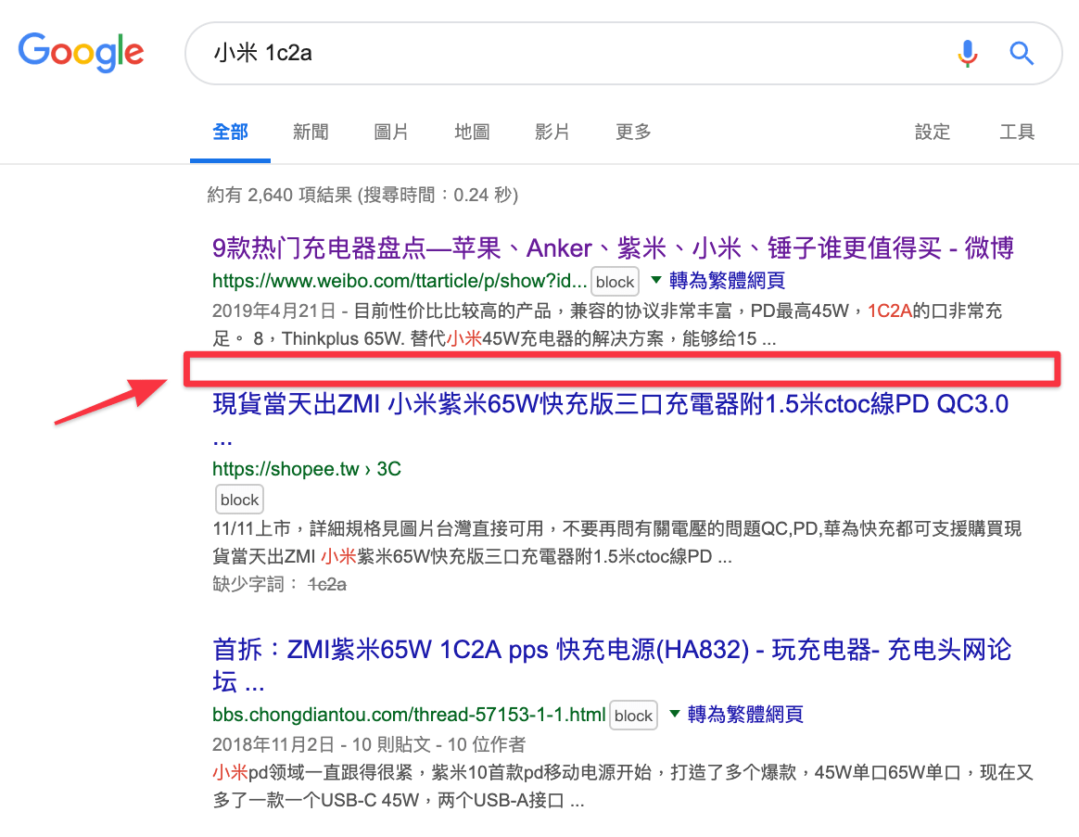Click the magnifying glass search icon
This screenshot has width=1079, height=837.
1022,53
